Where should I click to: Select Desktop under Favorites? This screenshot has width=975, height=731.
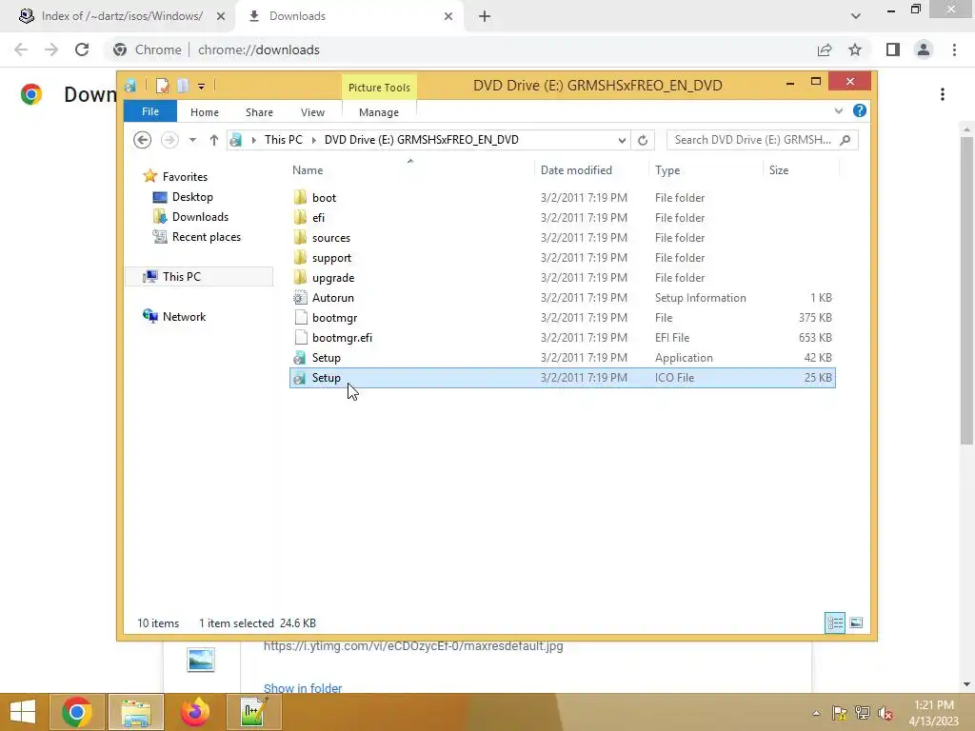coord(192,196)
